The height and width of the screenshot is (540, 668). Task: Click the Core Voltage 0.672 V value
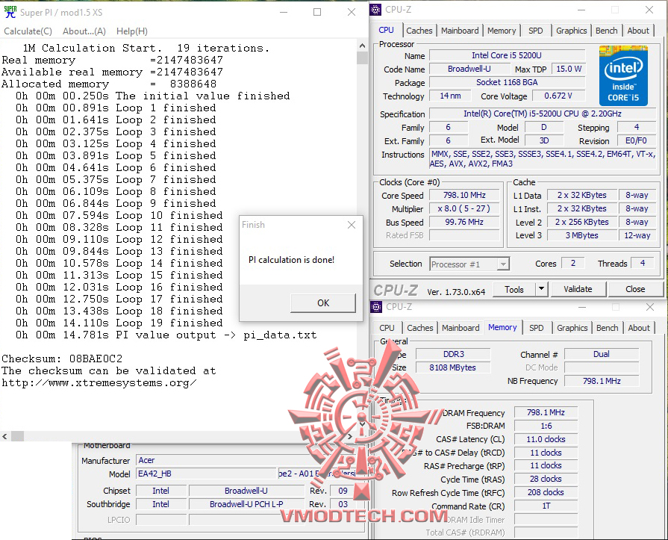(x=558, y=96)
